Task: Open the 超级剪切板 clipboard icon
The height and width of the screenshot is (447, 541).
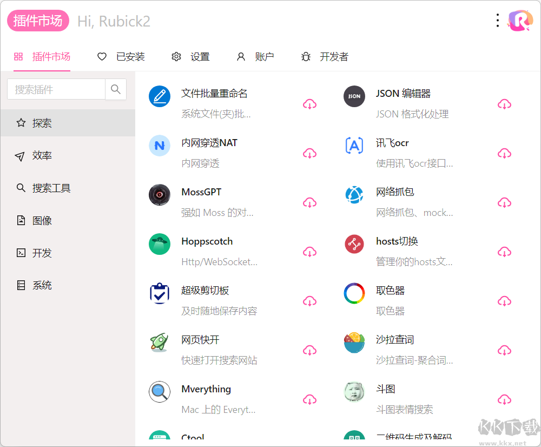Action: (160, 293)
